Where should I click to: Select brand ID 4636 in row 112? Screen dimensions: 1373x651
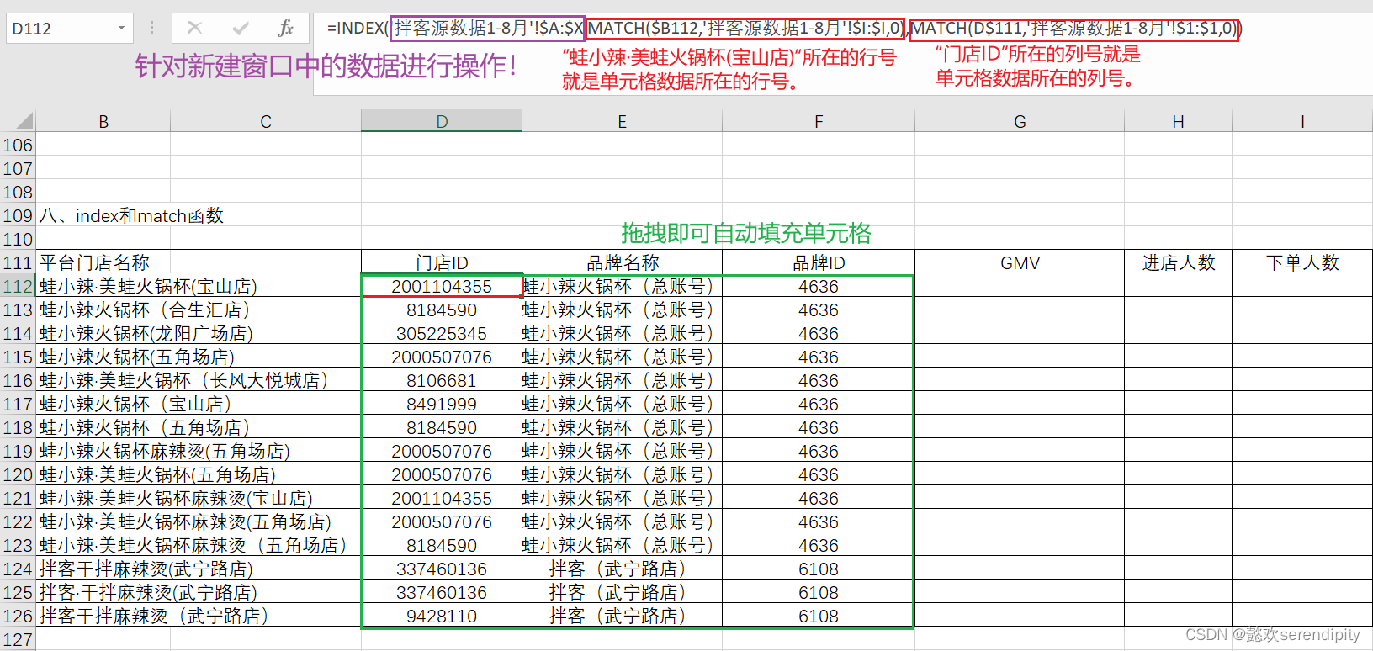coord(819,286)
